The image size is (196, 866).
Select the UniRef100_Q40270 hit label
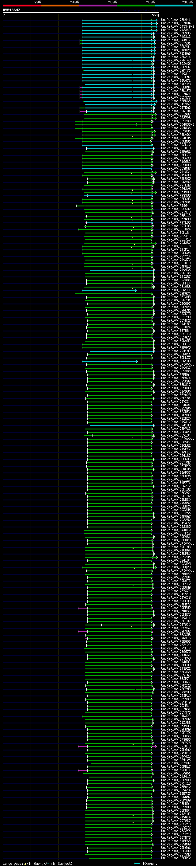point(176,260)
